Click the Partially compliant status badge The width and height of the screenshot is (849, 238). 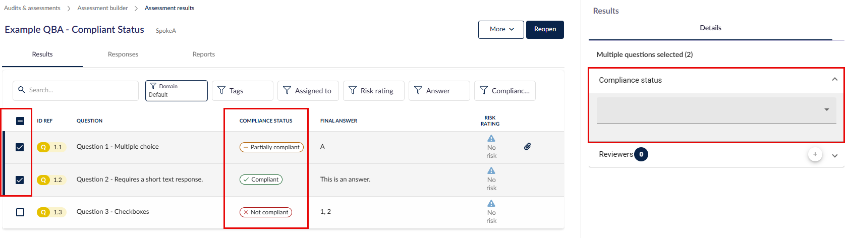point(271,147)
